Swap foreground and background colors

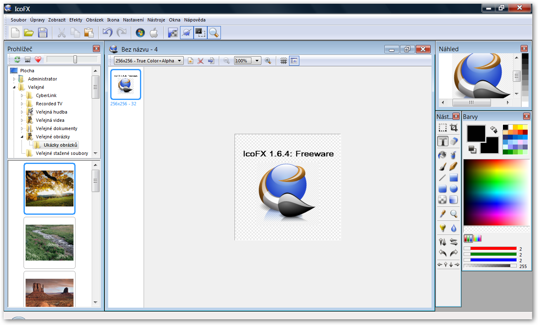pyautogui.click(x=494, y=130)
